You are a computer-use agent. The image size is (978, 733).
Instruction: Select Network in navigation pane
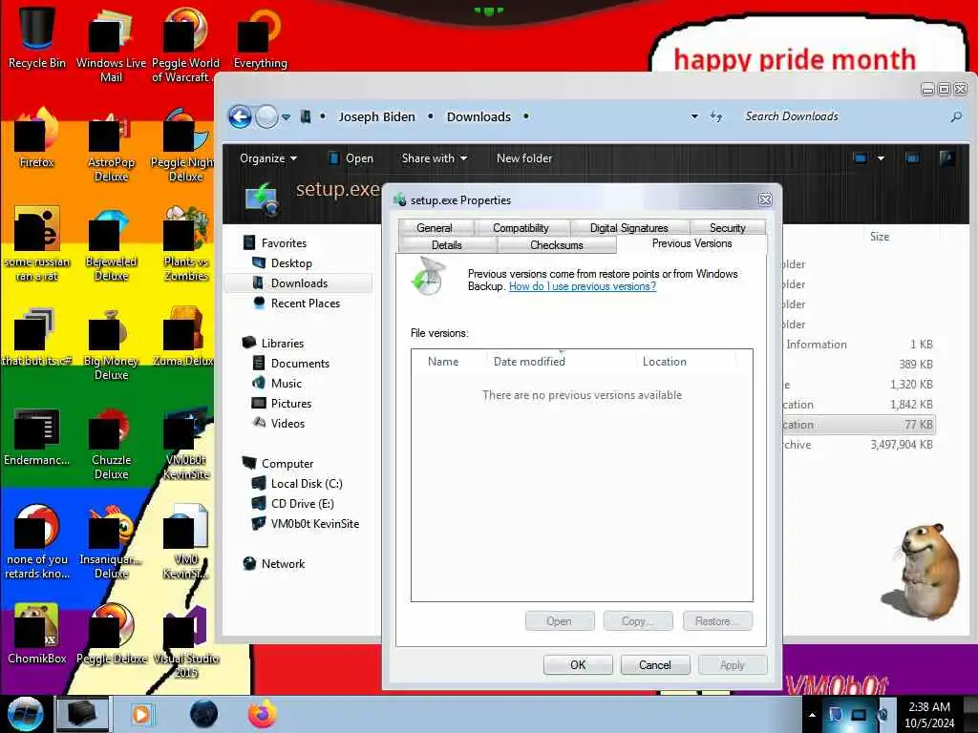click(283, 563)
